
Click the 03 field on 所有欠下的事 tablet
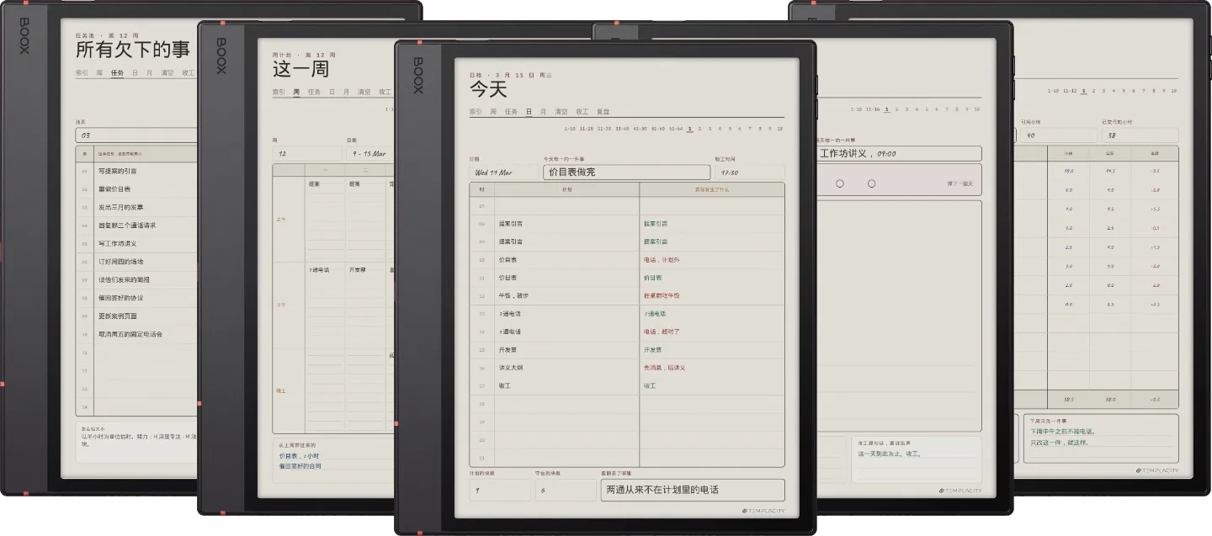(x=136, y=135)
